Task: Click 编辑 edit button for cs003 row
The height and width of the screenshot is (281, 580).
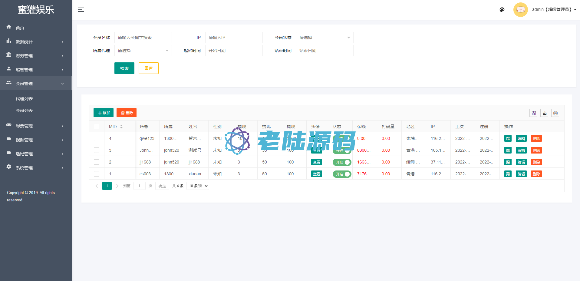Action: (521, 174)
